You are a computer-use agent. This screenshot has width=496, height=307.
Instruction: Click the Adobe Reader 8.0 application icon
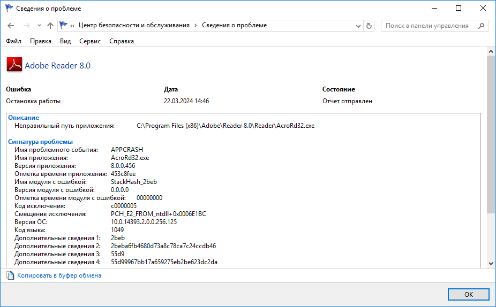pyautogui.click(x=14, y=65)
